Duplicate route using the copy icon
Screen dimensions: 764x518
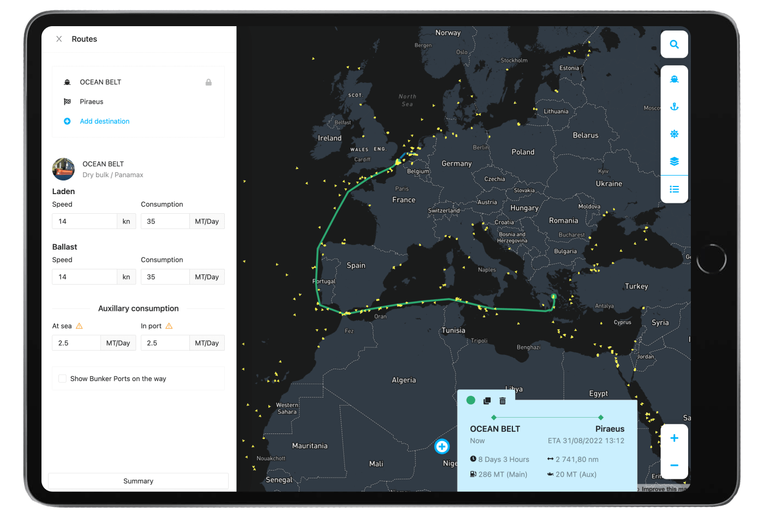tap(487, 401)
